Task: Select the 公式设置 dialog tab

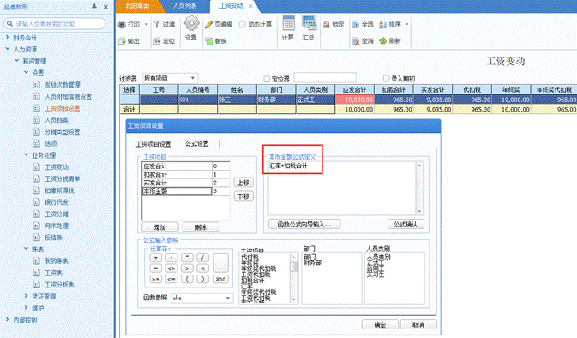Action: coord(197,143)
